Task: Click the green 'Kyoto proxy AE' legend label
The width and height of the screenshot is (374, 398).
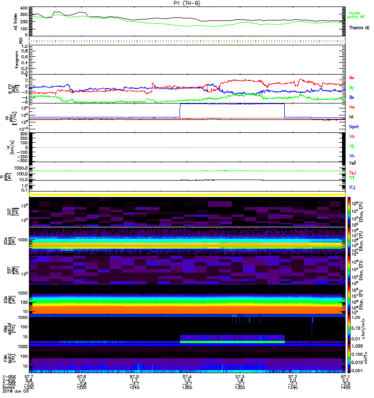Action: pyautogui.click(x=356, y=15)
